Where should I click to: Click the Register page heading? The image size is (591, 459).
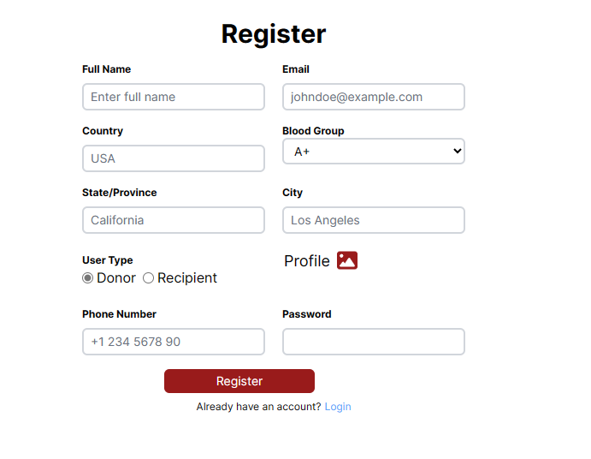tap(274, 33)
